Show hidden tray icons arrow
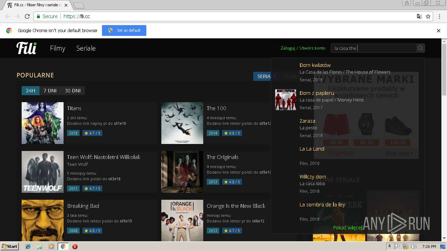This screenshot has width=447, height=251. click(x=390, y=246)
